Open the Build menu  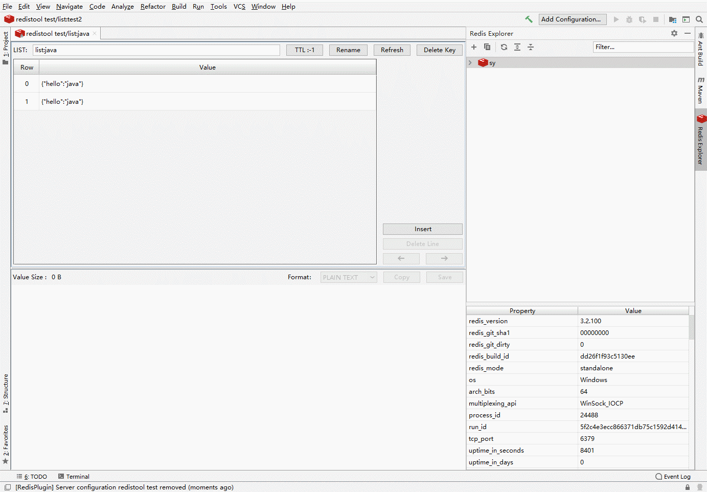(x=179, y=7)
